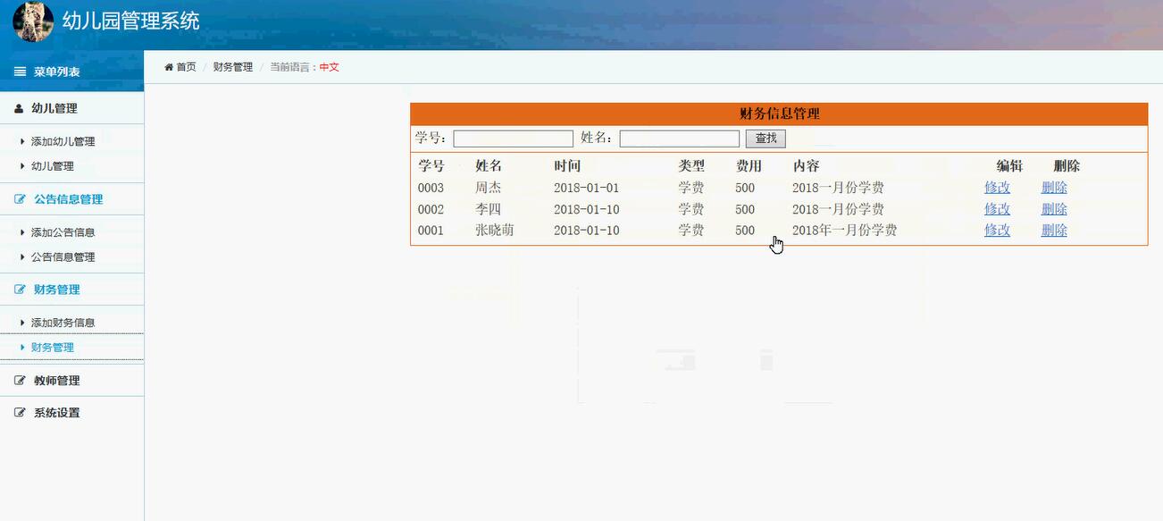Click the edit icon beside 系统设置
This screenshot has height=521, width=1163.
20,413
